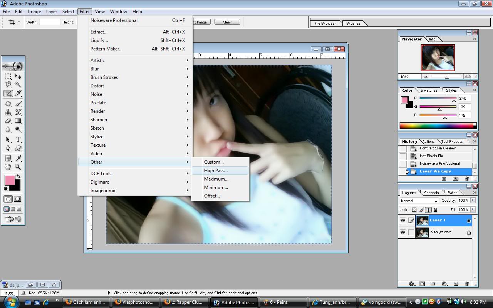Select the Rectangular Marquee tool

8,76
